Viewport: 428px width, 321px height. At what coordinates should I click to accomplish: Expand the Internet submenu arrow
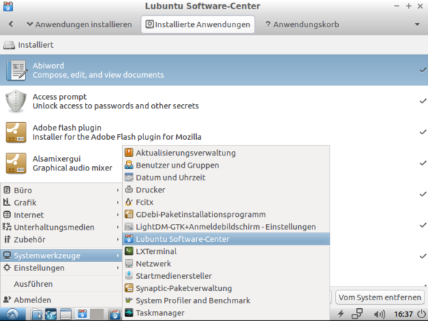[x=118, y=215]
